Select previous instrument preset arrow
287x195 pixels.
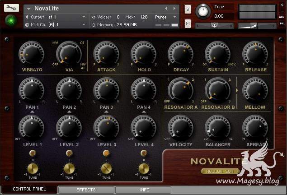tap(166, 9)
